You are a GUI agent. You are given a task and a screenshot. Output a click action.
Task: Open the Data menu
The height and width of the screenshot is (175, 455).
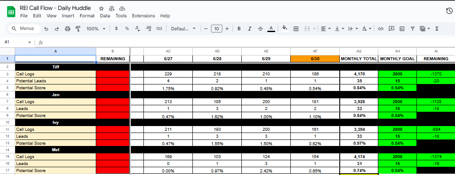105,16
